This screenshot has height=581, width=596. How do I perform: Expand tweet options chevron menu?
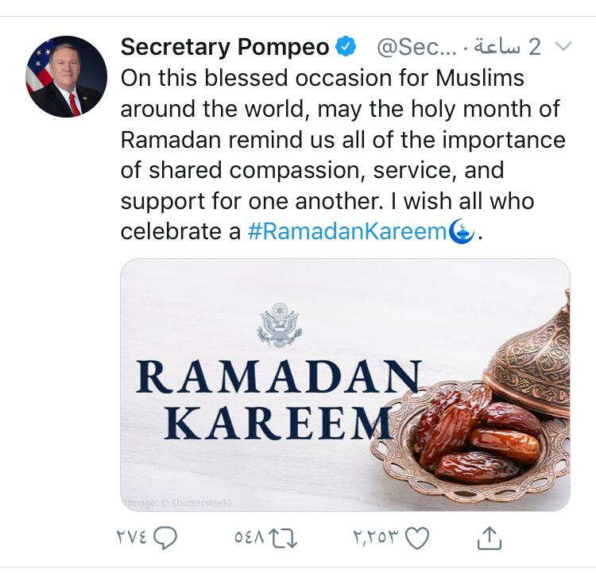coord(563,47)
